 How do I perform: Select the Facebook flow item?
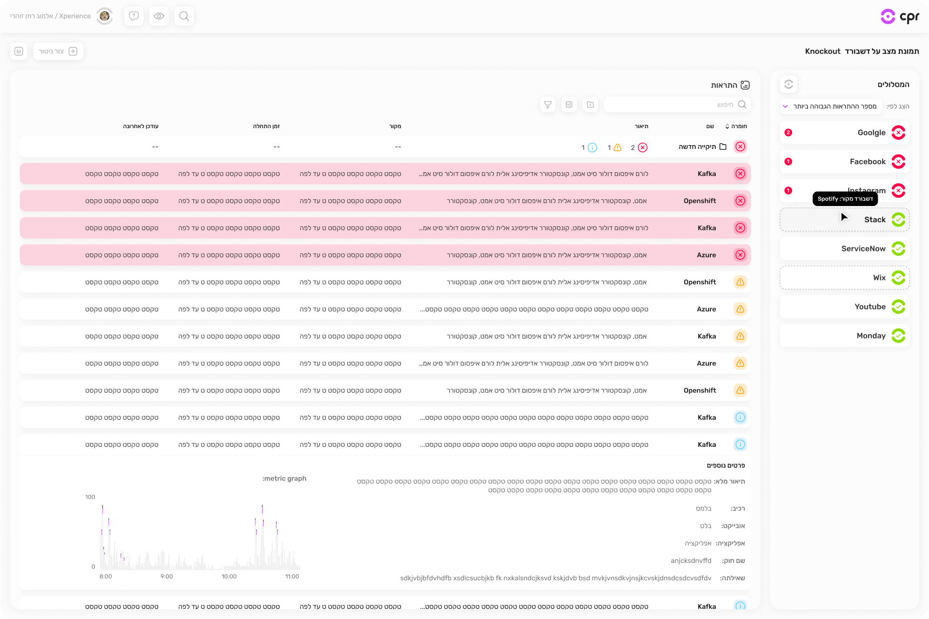tap(844, 162)
